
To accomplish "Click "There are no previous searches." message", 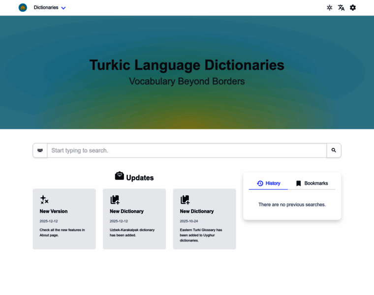I will (292, 205).
